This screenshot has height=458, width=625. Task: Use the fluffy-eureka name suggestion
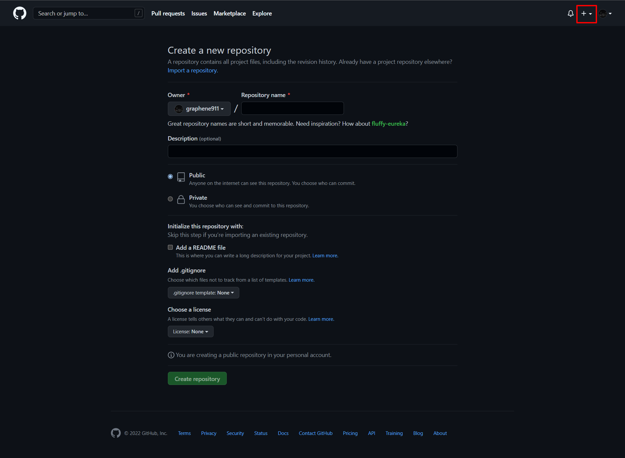click(388, 124)
